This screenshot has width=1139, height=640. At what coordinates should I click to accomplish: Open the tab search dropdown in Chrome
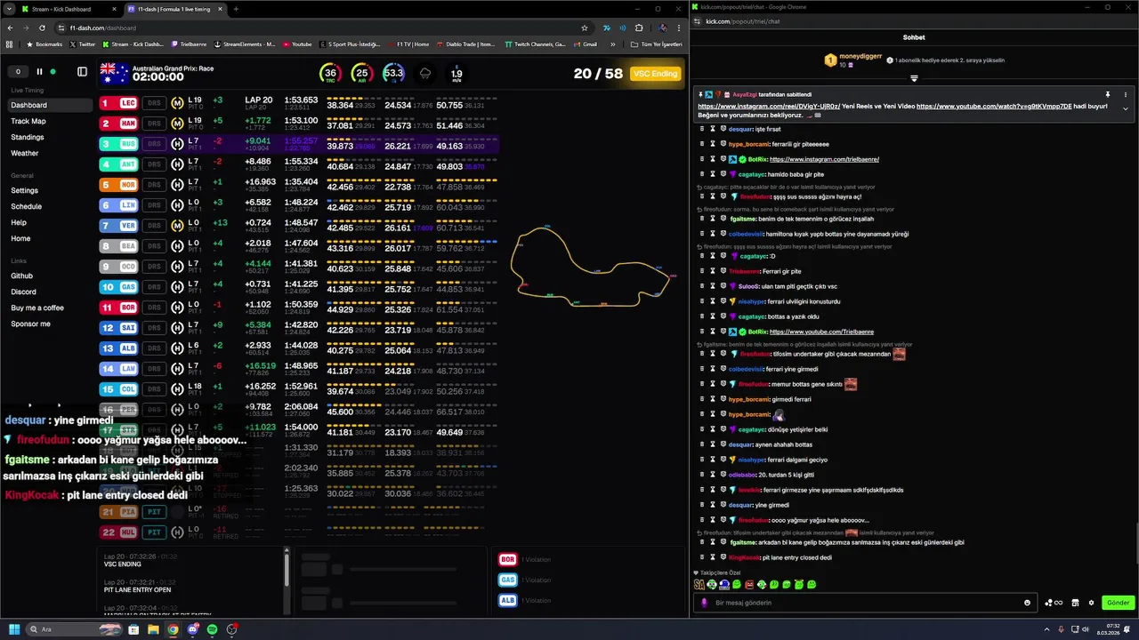coord(9,9)
